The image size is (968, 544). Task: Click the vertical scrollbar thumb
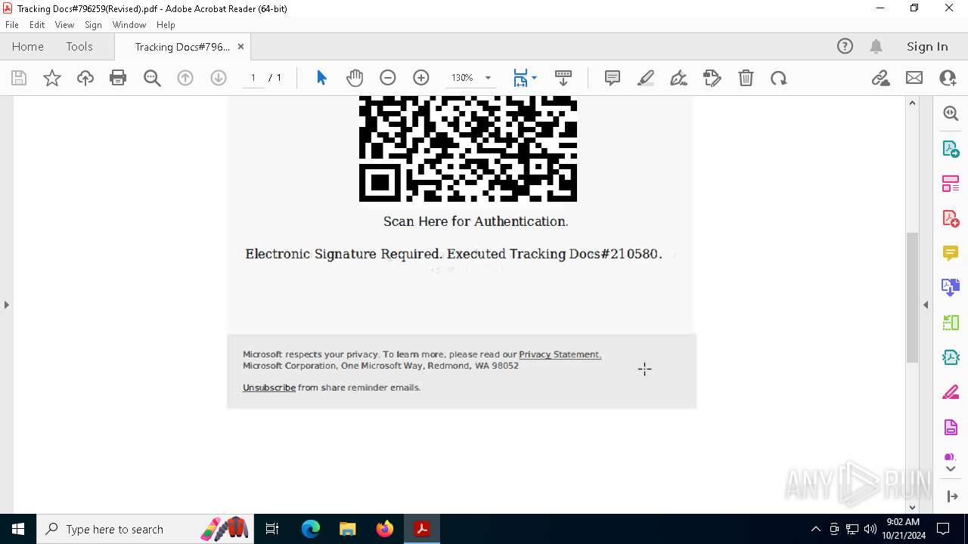[912, 297]
